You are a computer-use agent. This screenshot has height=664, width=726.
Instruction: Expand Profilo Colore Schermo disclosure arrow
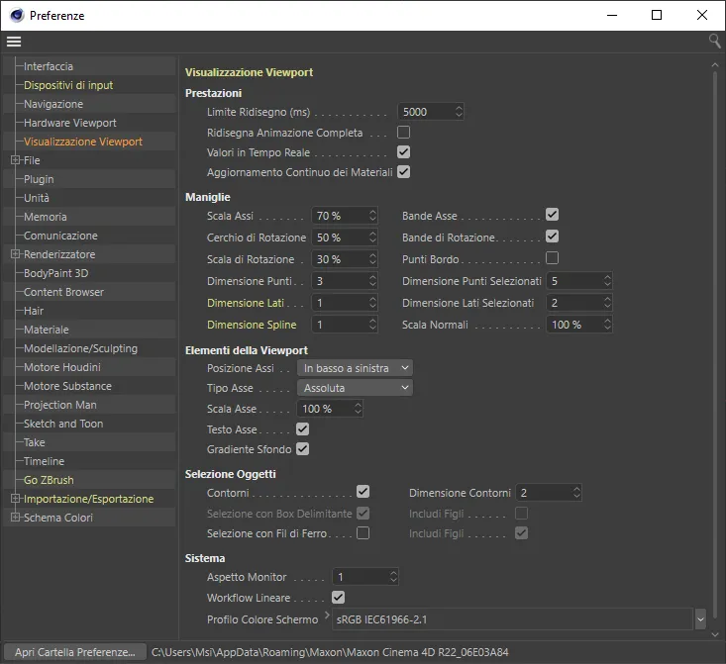[x=327, y=615]
